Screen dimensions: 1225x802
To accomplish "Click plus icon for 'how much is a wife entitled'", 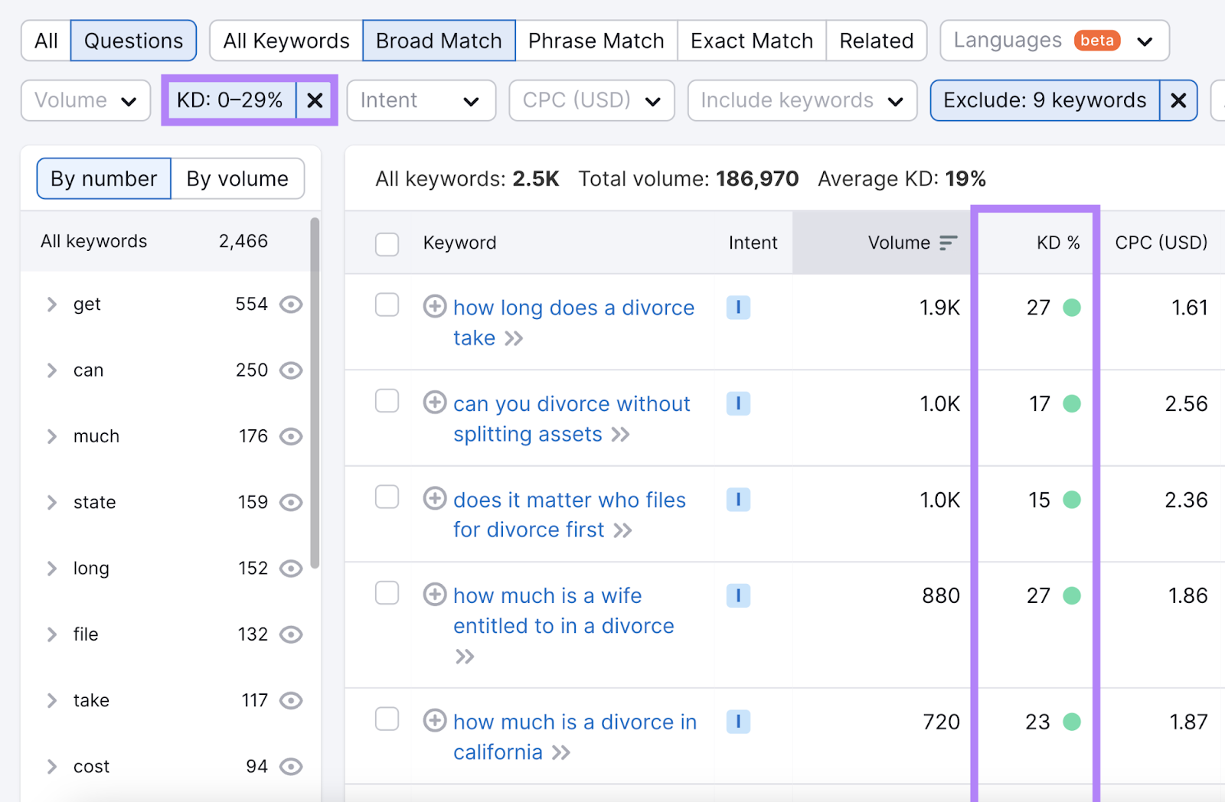I will click(x=435, y=594).
